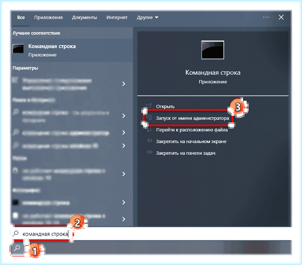Close the search panel with the X
Image resolution: width=302 pixels, height=265 pixels.
(x=281, y=17)
